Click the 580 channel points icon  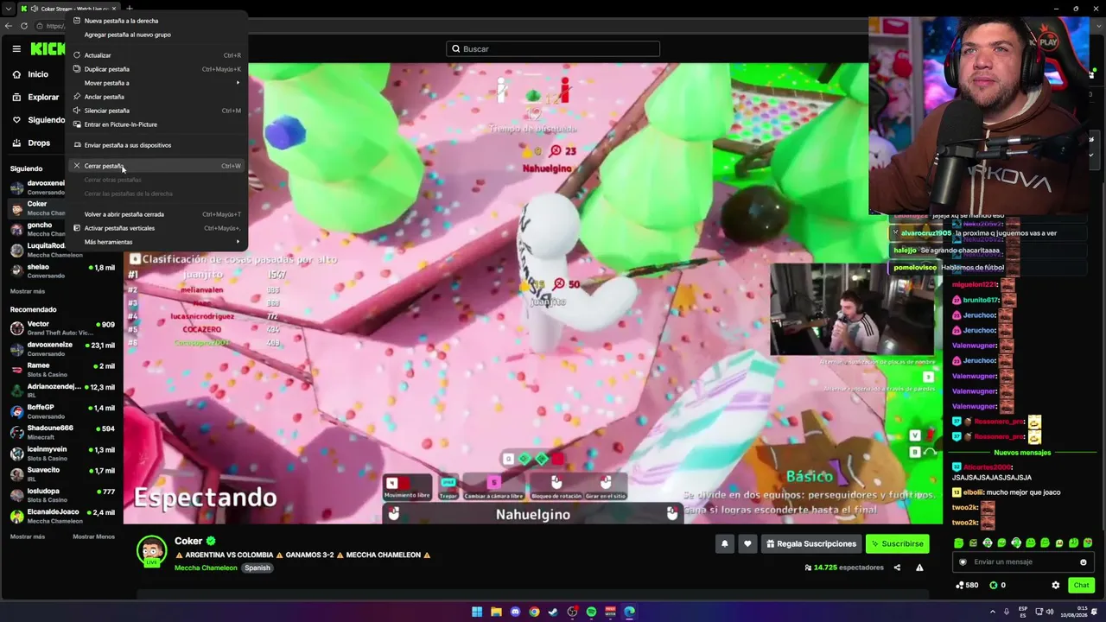tap(960, 586)
